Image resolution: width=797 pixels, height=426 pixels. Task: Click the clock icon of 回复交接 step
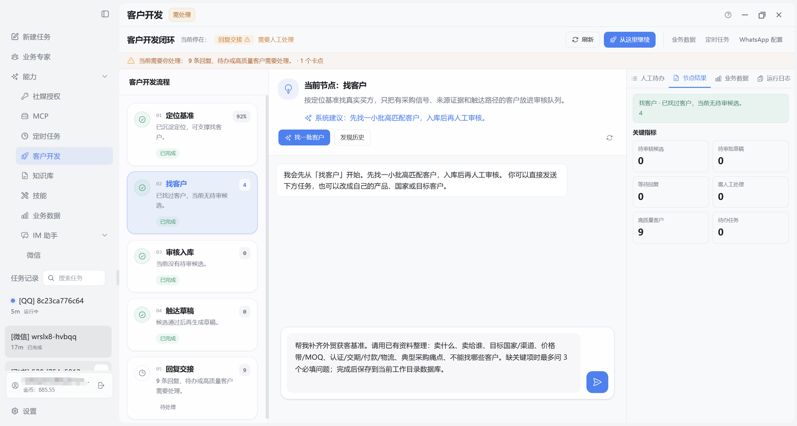142,373
